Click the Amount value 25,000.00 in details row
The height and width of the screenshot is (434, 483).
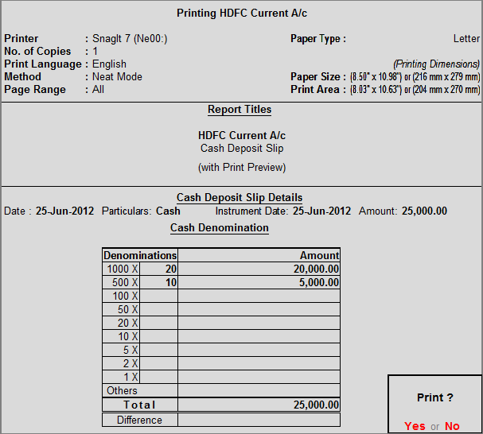click(x=424, y=211)
